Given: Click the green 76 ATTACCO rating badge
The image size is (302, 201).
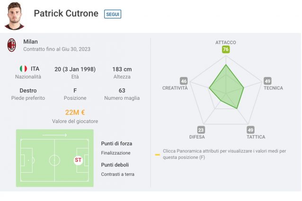Looking at the screenshot, I should (226, 50).
